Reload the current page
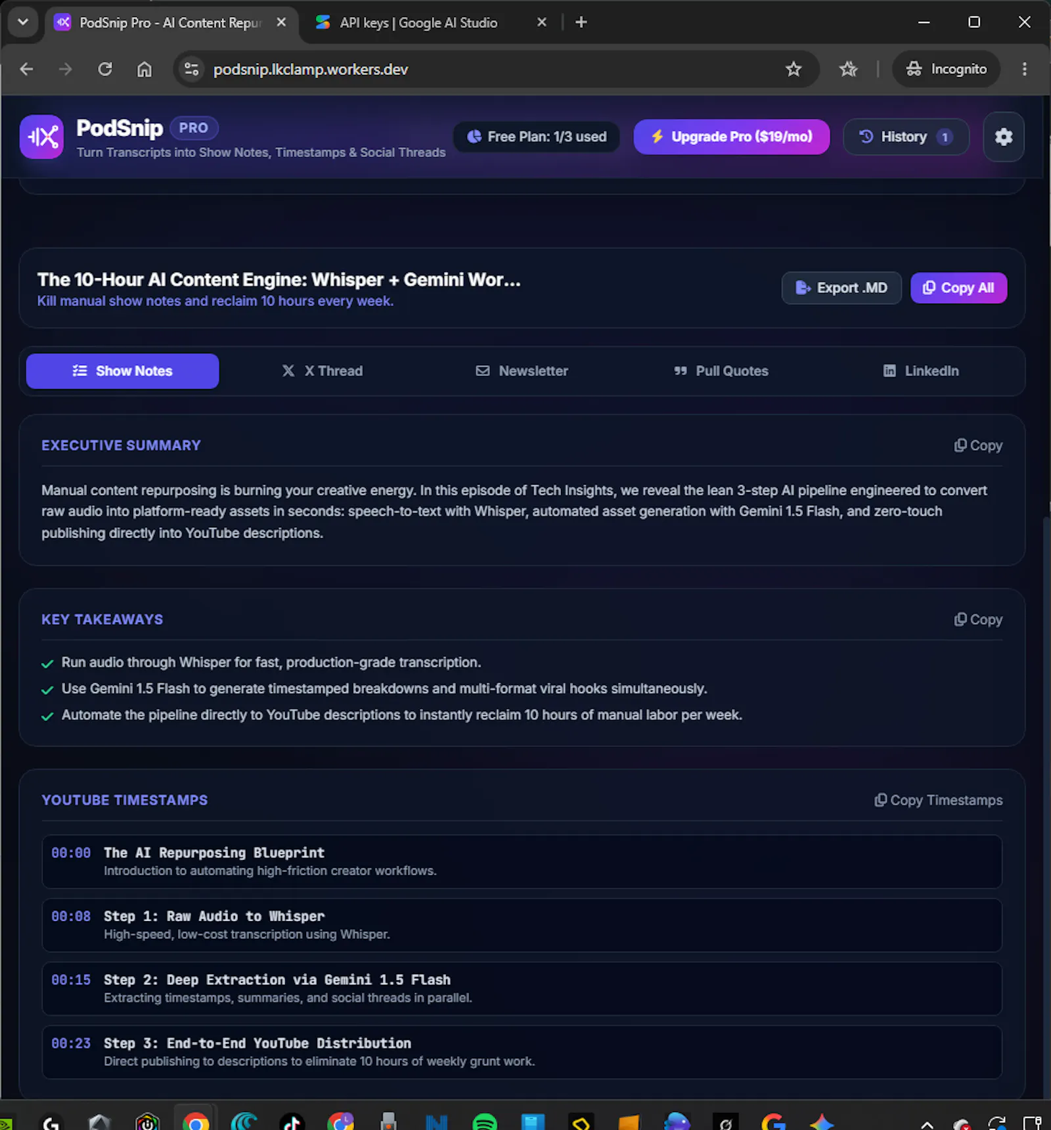The width and height of the screenshot is (1051, 1130). [105, 69]
